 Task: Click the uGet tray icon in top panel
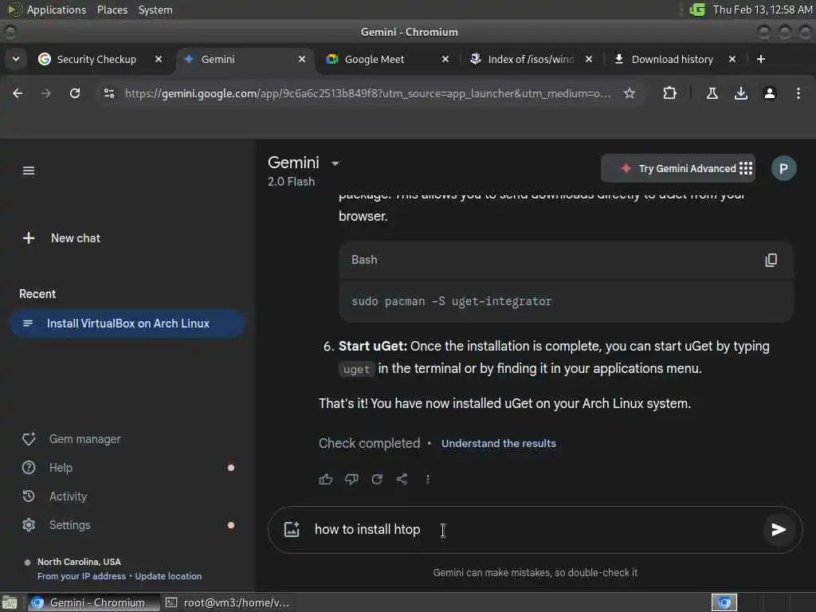point(697,10)
